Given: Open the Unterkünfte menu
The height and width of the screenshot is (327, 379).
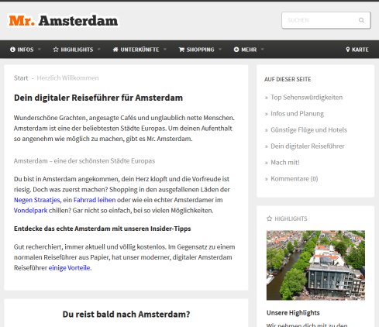Looking at the screenshot, I should [140, 50].
